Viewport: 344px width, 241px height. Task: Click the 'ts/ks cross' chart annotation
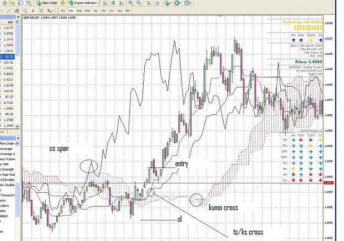pos(248,232)
